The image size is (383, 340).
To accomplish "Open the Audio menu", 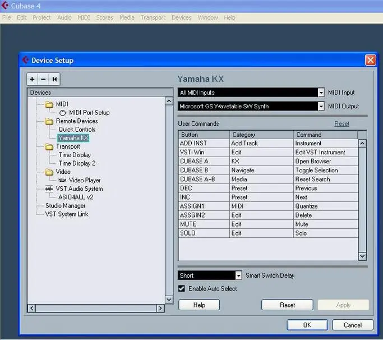I will (64, 17).
